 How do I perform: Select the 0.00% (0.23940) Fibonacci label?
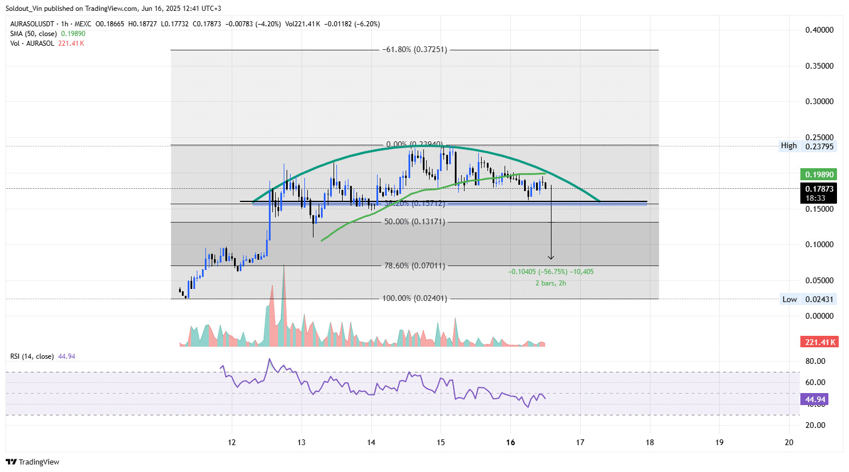click(x=415, y=145)
